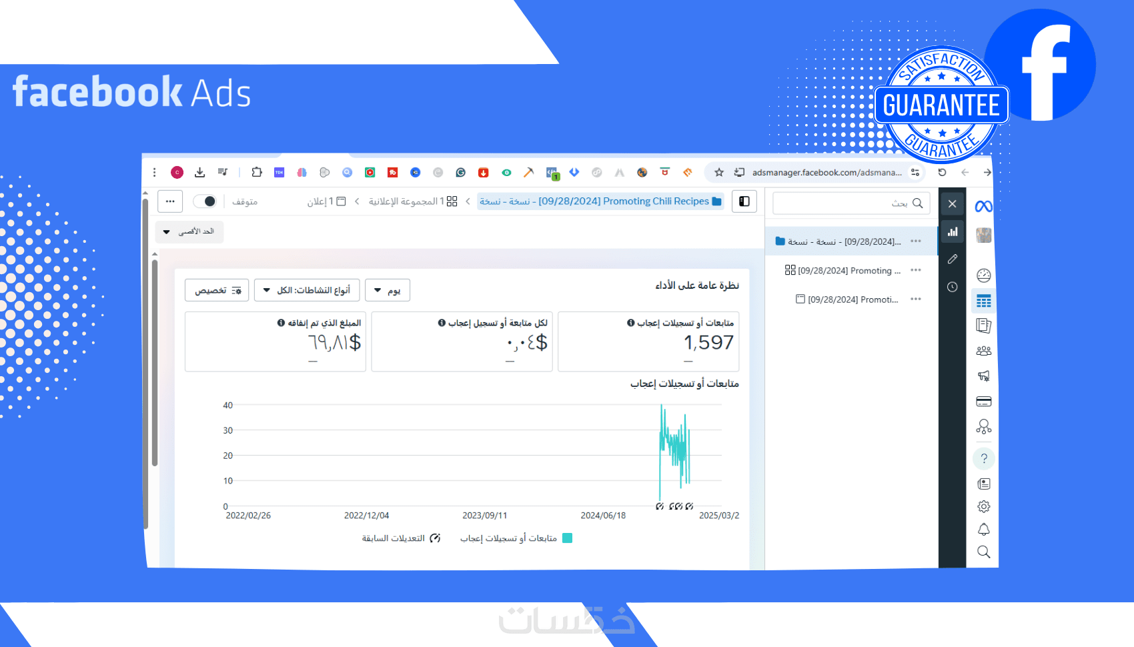Show the charts view bar icon
The width and height of the screenshot is (1134, 647).
953,232
